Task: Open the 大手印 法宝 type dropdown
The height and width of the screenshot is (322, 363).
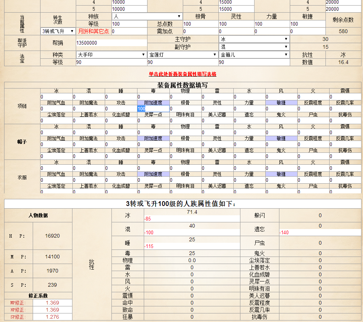Action: [111, 55]
